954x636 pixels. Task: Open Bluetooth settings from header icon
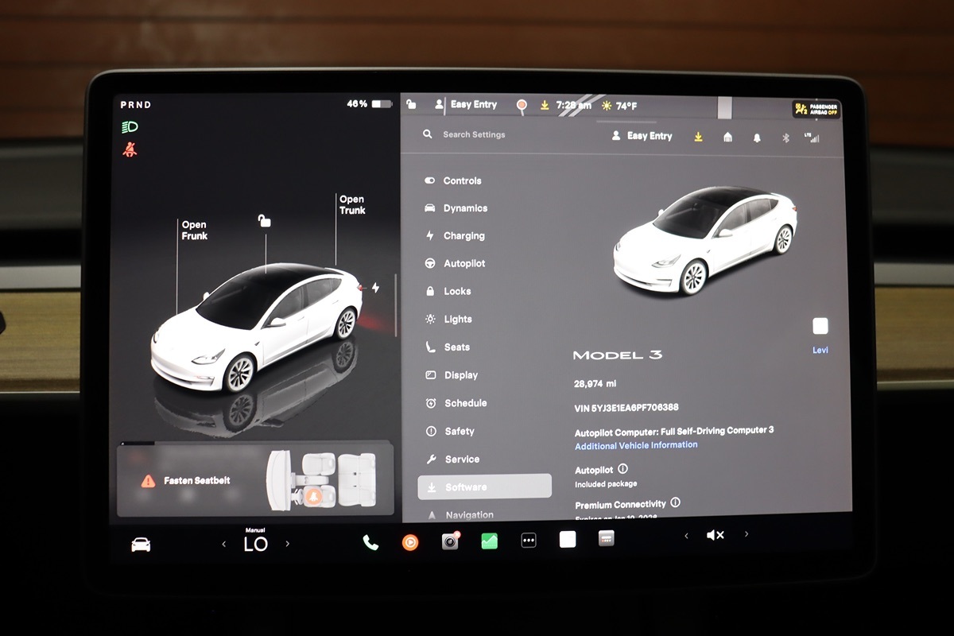click(x=785, y=138)
